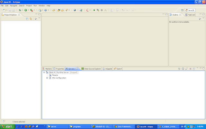Viewport: 206px width, 129px height.
Task: Switch to the Snippets tab
Action: [x=107, y=69]
